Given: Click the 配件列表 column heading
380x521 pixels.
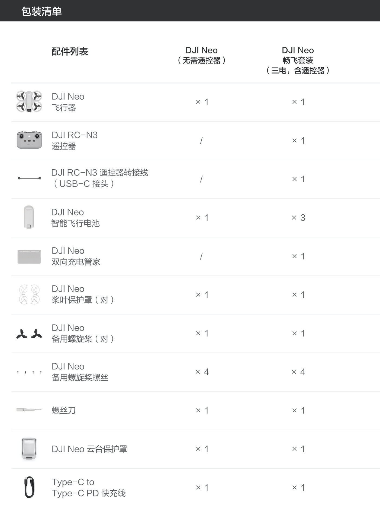Looking at the screenshot, I should (x=70, y=52).
